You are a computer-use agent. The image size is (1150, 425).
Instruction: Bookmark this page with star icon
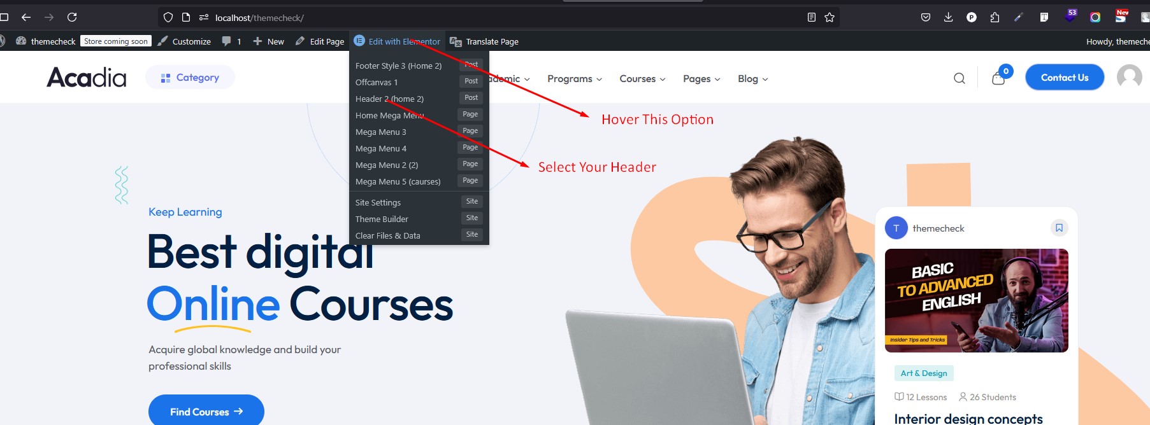830,17
